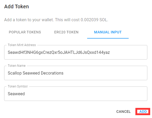Focus the Token Symbol input box
This screenshot has height=118, width=152.
(76, 94)
